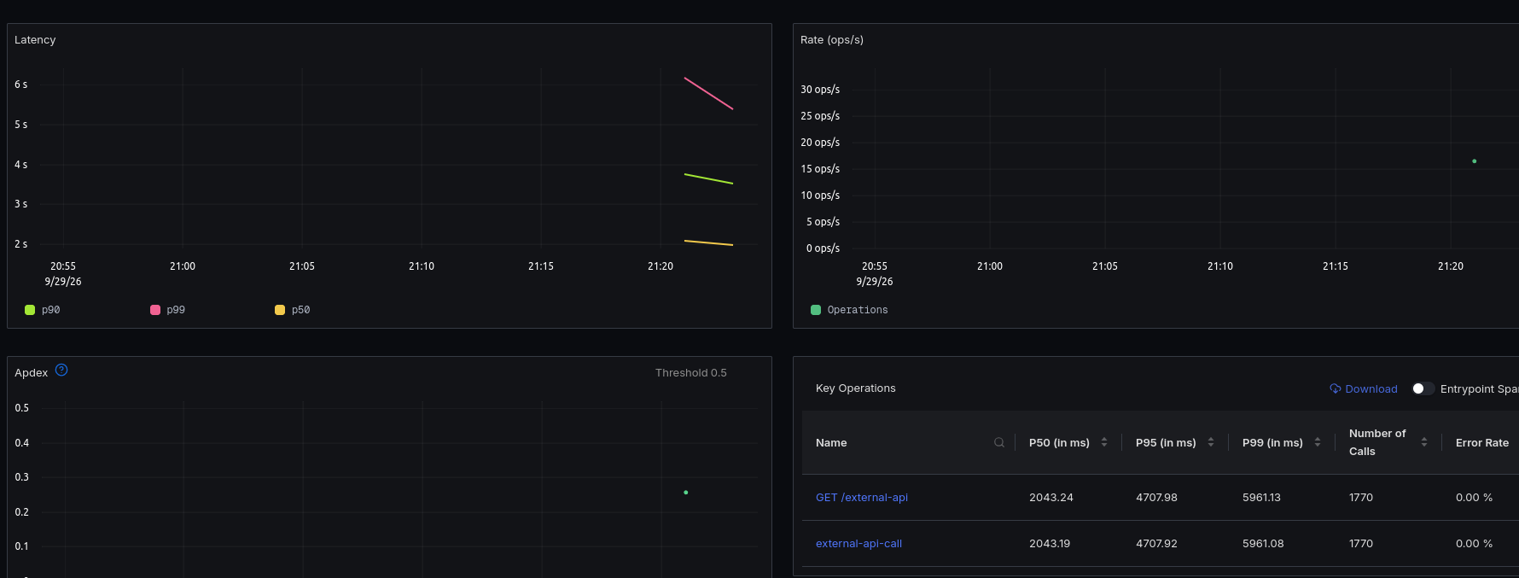Click the green p90 latency line
Screen dimensions: 1519x578
(x=708, y=178)
